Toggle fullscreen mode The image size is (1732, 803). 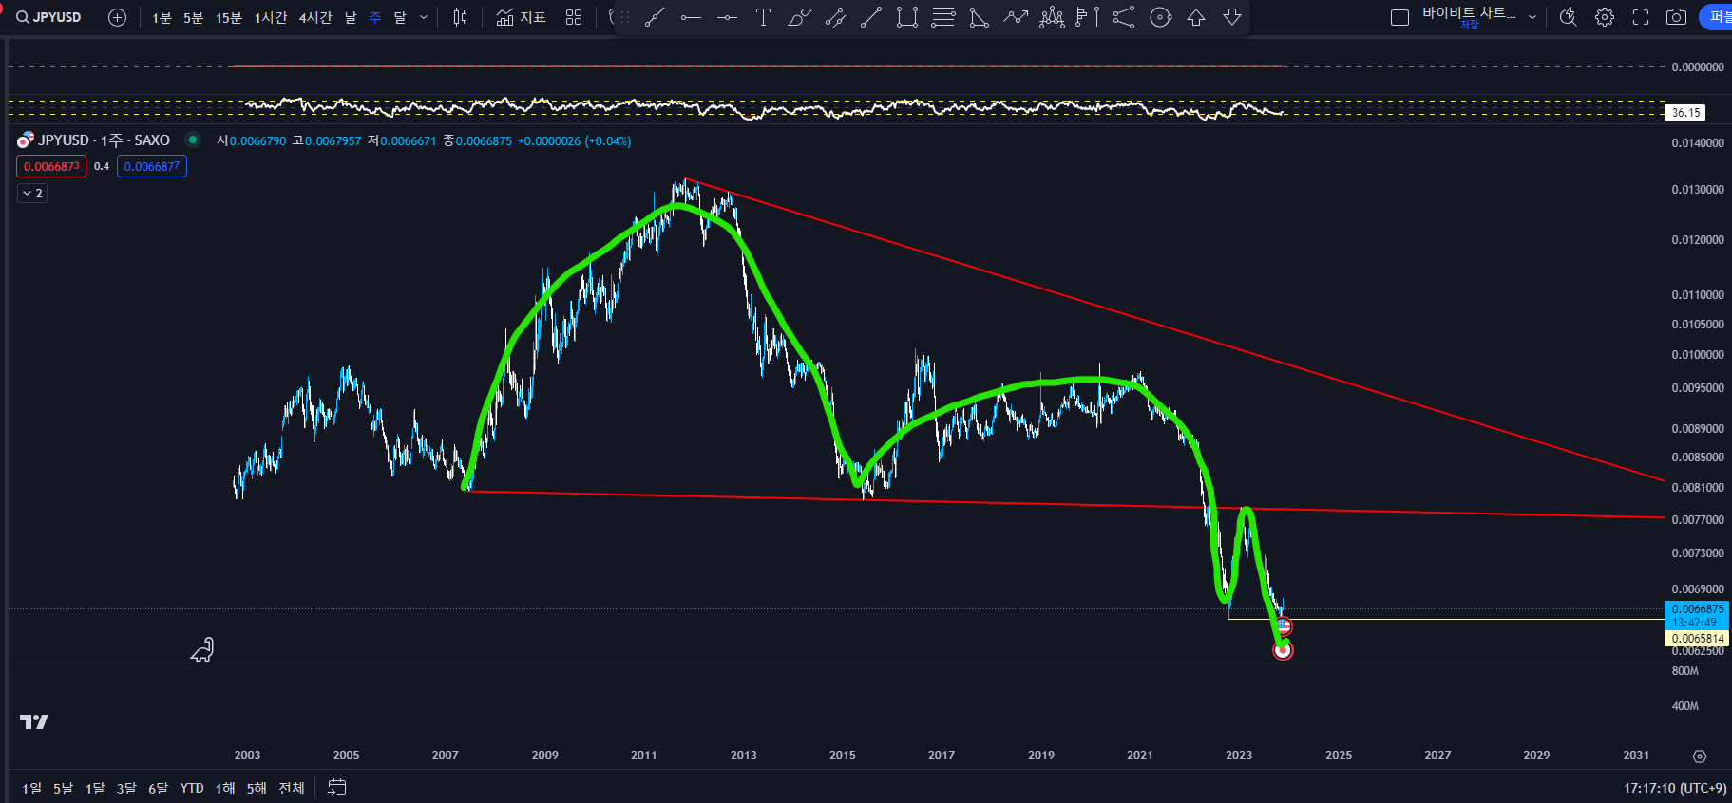pyautogui.click(x=1641, y=17)
